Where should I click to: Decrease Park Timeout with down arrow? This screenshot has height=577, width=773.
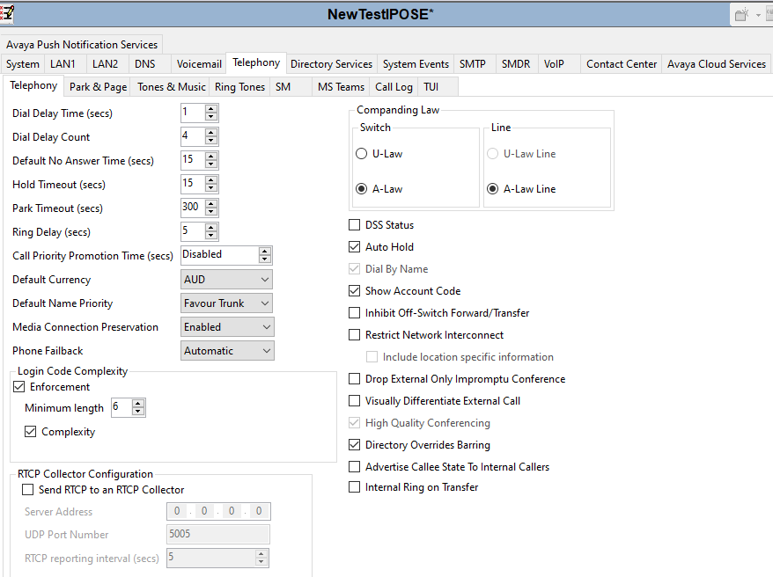click(211, 211)
